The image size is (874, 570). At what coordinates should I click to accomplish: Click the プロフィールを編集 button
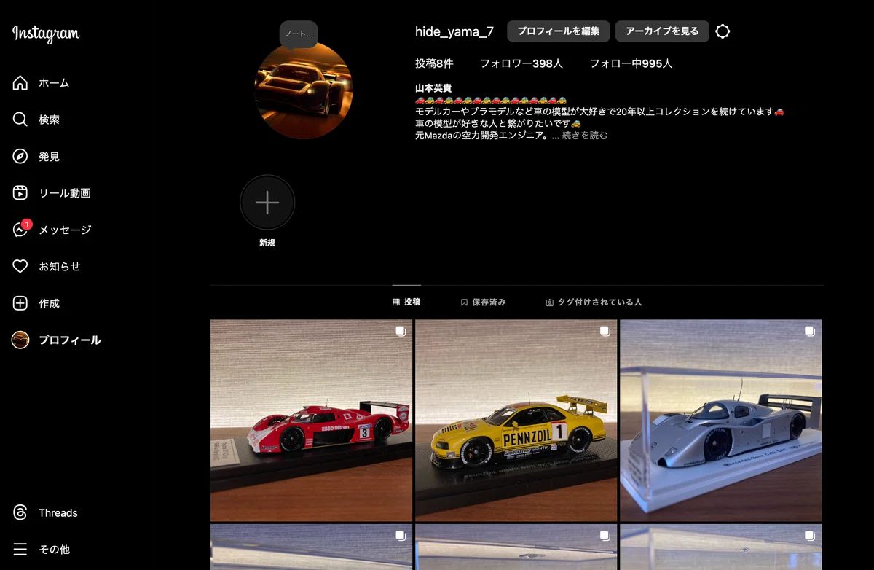coord(559,31)
